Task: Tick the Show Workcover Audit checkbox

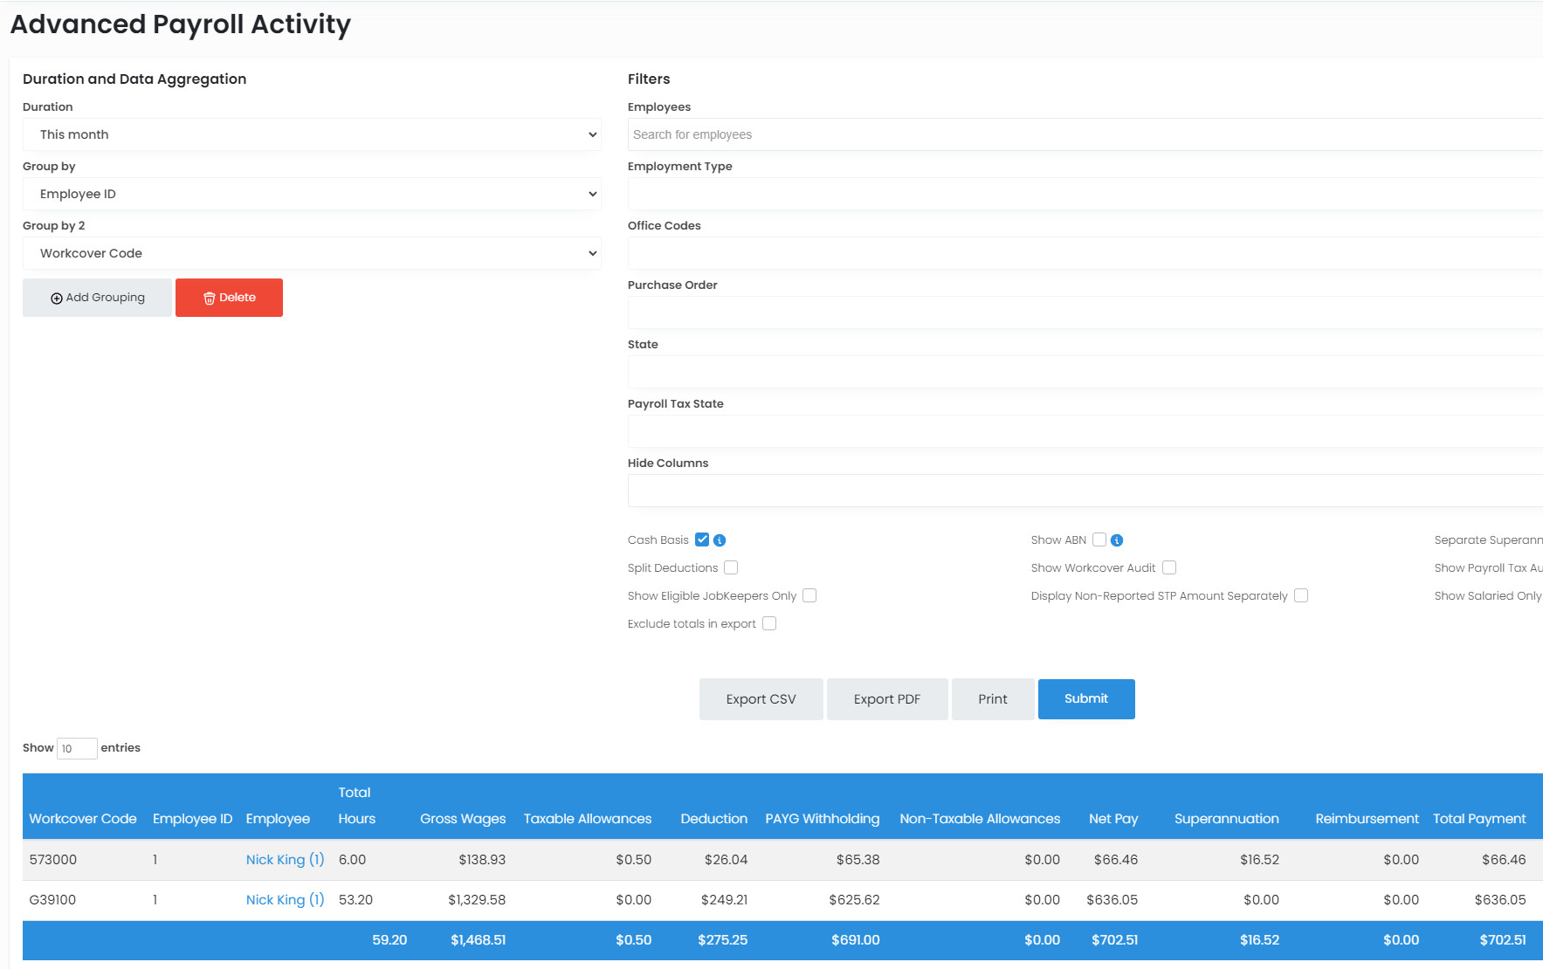Action: click(x=1169, y=567)
